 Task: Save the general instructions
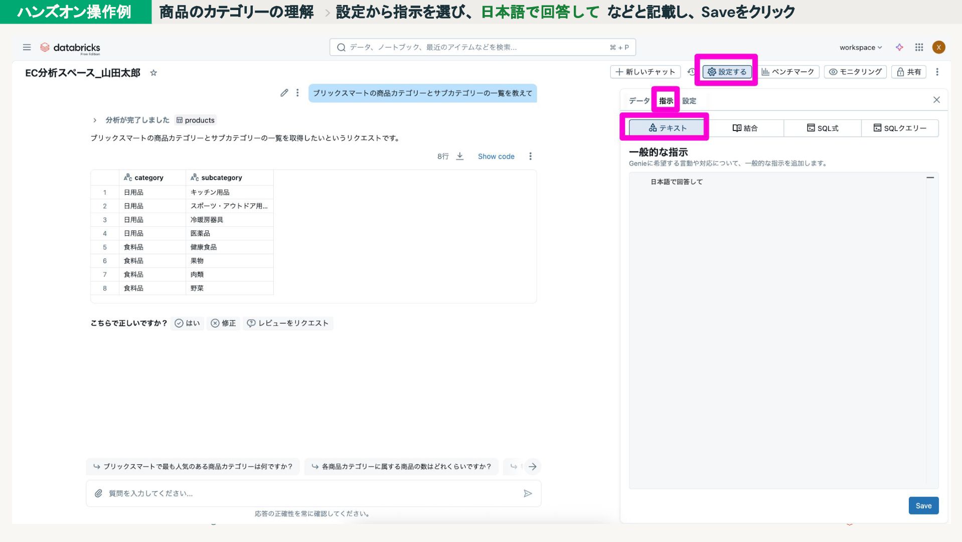(923, 505)
